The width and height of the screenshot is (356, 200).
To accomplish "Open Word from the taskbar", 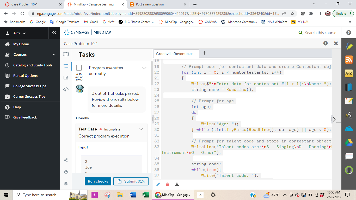I will pos(133,195).
